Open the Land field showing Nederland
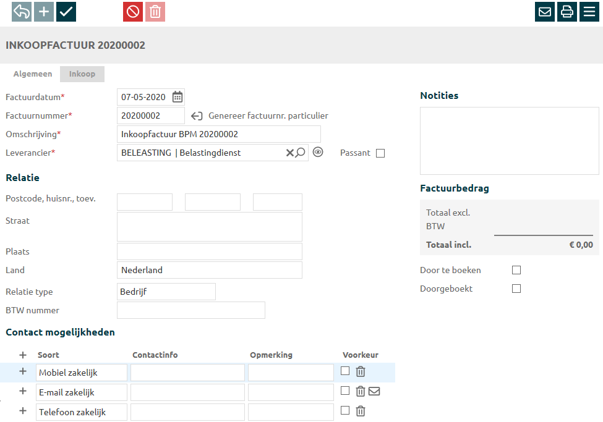This screenshot has height=422, width=603. [209, 270]
